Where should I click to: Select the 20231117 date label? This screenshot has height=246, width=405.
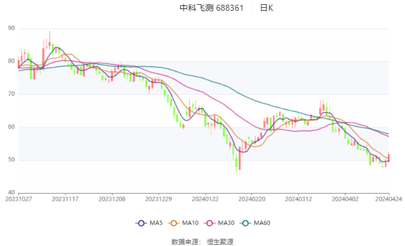tap(65, 200)
